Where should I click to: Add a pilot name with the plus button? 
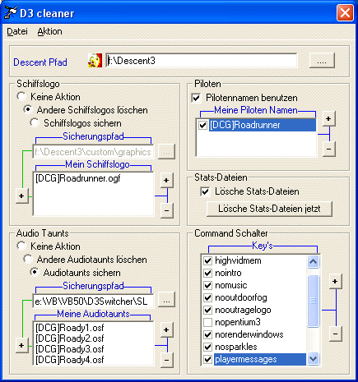[328, 119]
